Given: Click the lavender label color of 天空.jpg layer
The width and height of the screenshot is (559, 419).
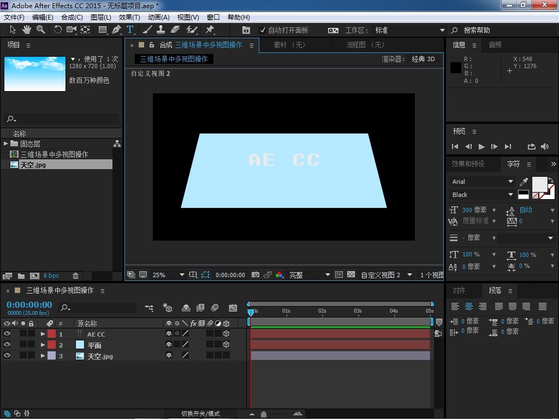Looking at the screenshot, I should (x=52, y=356).
